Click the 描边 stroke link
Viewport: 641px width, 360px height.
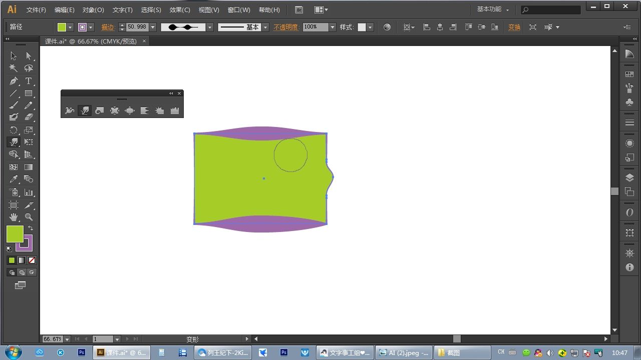tap(108, 27)
